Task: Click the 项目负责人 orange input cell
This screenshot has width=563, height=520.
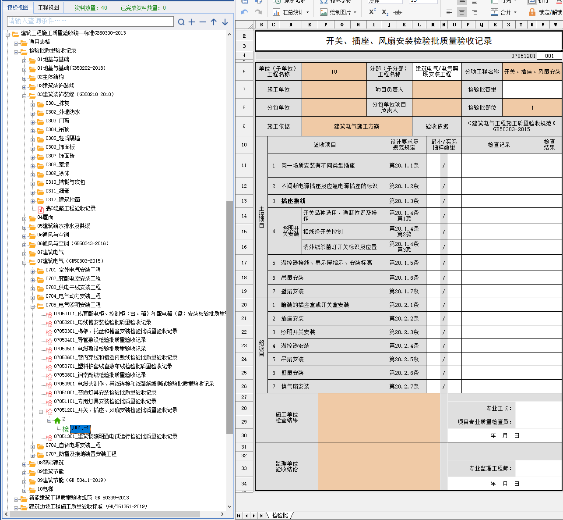Action: coord(436,89)
